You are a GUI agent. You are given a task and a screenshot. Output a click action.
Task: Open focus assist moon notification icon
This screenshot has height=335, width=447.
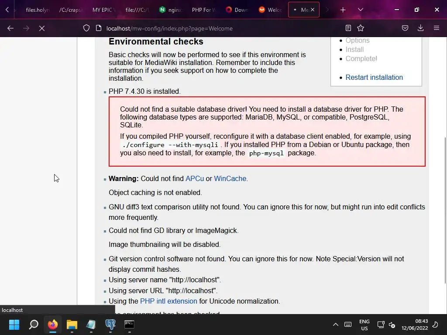click(x=435, y=325)
